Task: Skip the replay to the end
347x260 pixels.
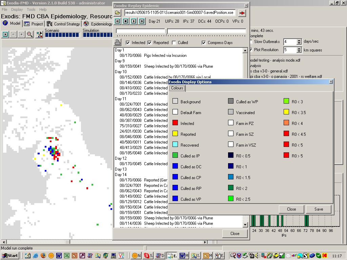Action: (142, 21)
